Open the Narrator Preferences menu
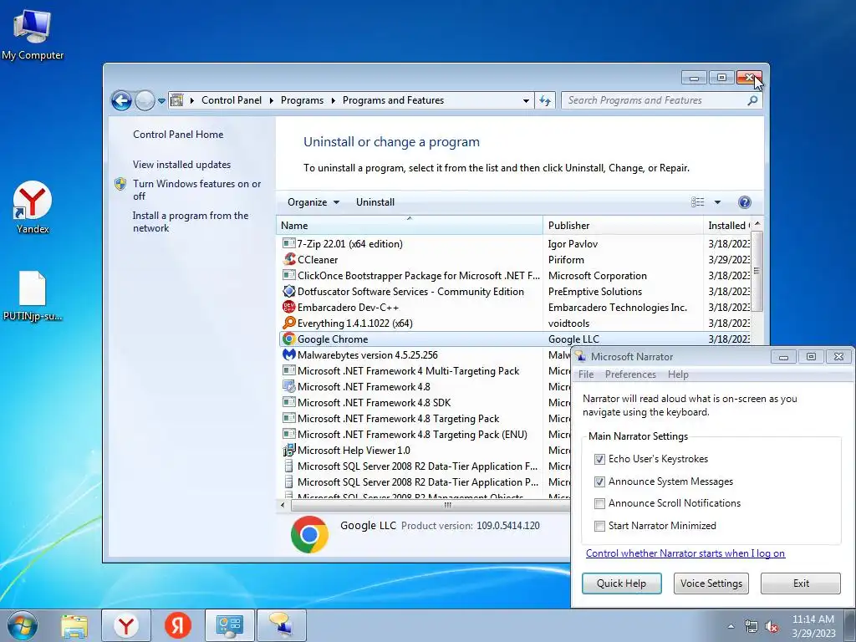Viewport: 856px width, 642px height. pyautogui.click(x=630, y=374)
